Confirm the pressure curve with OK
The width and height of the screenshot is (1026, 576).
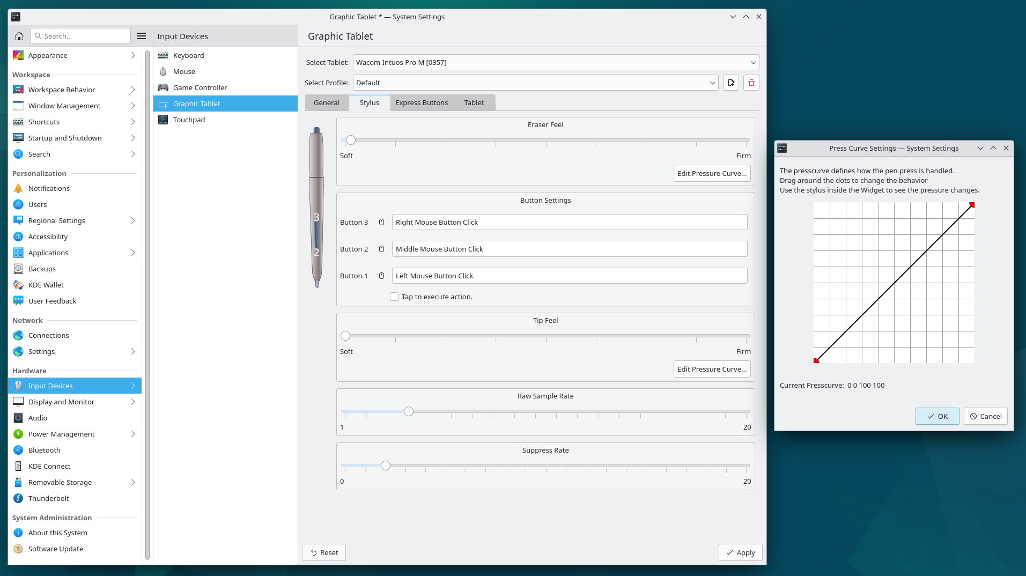click(937, 416)
